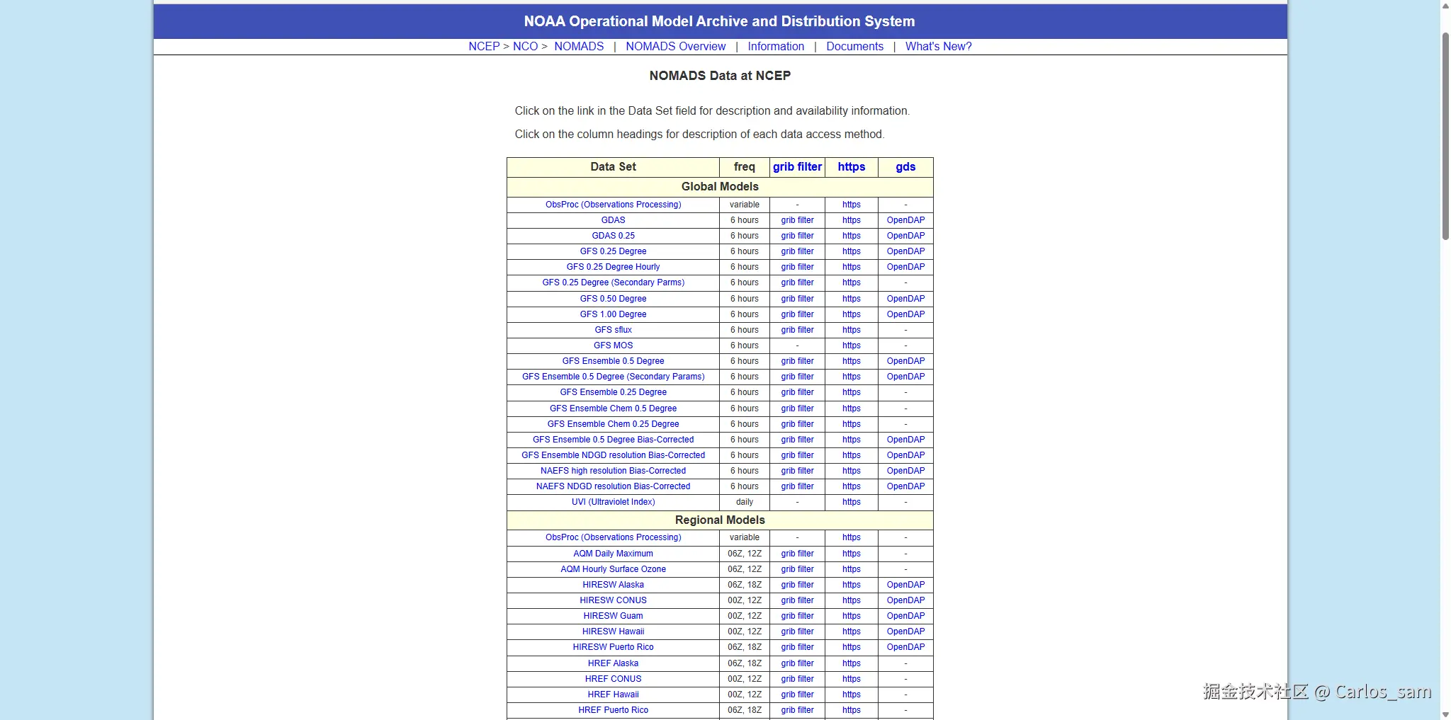Open the NCO breadcrumb link
Image resolution: width=1451 pixels, height=720 pixels.
click(525, 47)
